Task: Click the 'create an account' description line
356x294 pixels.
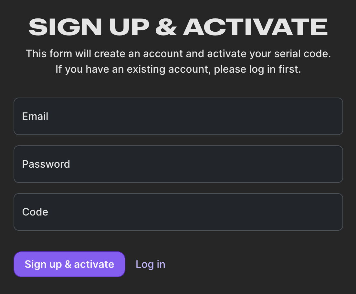Action: pyautogui.click(x=178, y=54)
